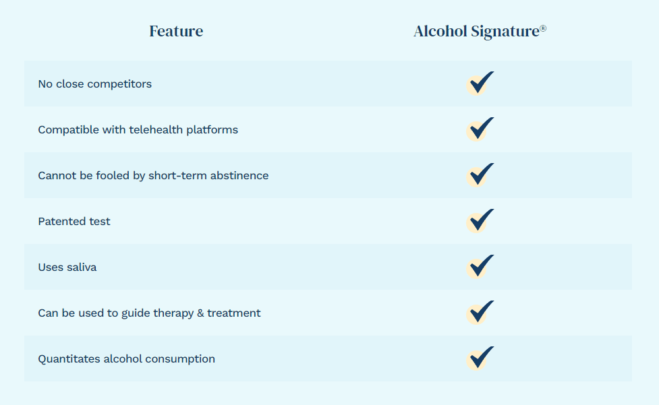Click the Uses saliva checkmark icon
This screenshot has width=659, height=405.
[x=480, y=267]
